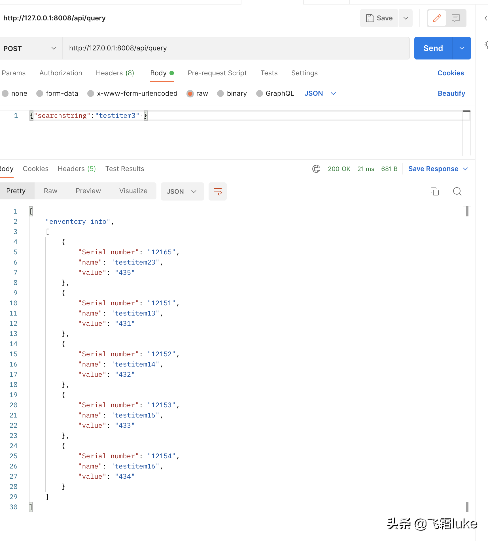Search the response with magnifier icon
Viewport: 488px width, 541px height.
pos(457,191)
